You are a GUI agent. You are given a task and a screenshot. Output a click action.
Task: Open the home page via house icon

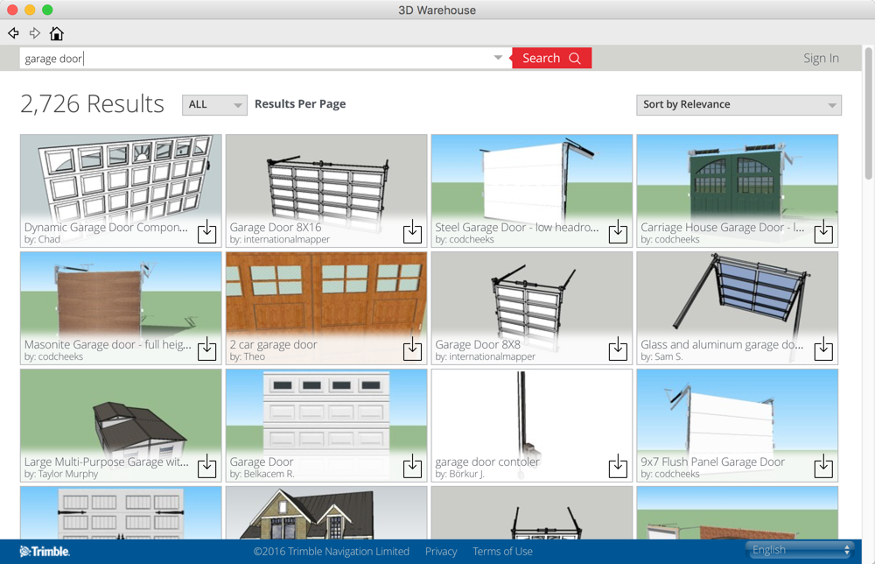coord(56,33)
